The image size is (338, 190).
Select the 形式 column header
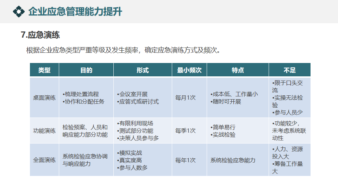coord(143,70)
